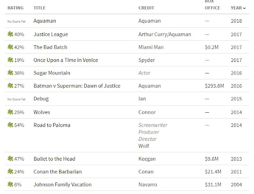Click the splat icon next to 19% rating

point(10,60)
